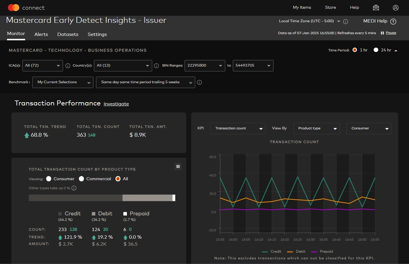Click the Credit/Debit product type proportion bar
Viewport: 409px width, 264px height.
pyautogui.click(x=102, y=198)
